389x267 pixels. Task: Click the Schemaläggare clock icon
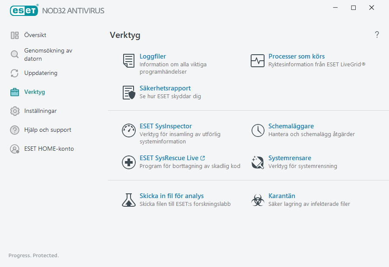click(258, 130)
